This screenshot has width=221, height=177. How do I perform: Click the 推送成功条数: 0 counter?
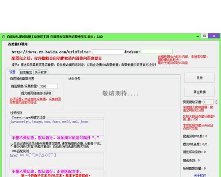pyautogui.click(x=194, y=152)
